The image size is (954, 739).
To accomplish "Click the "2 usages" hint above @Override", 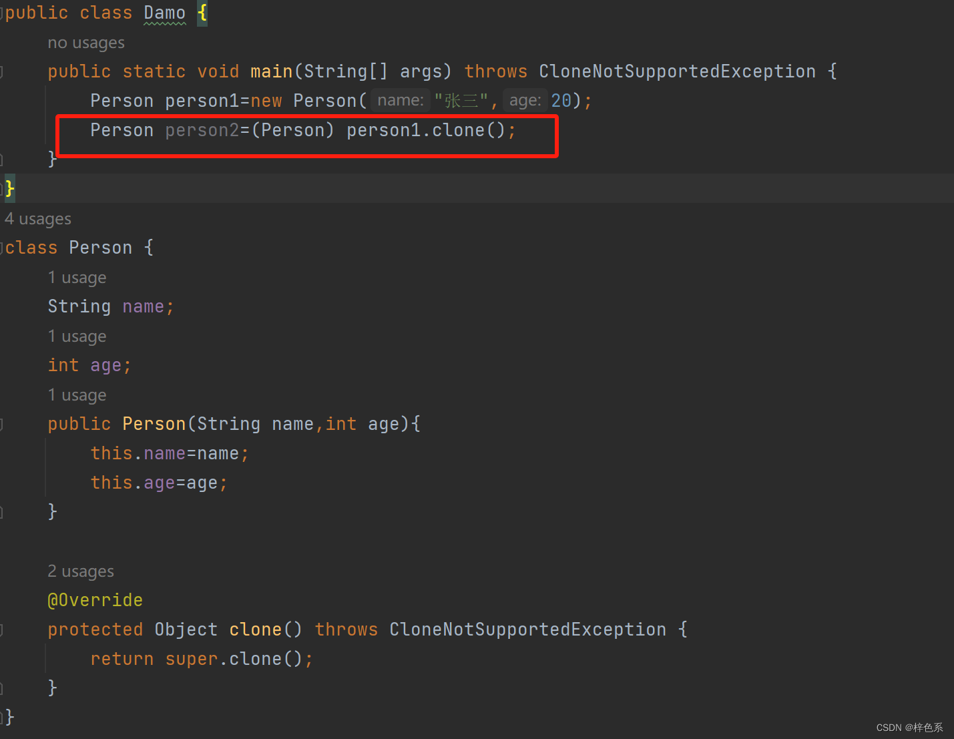I will coord(81,571).
